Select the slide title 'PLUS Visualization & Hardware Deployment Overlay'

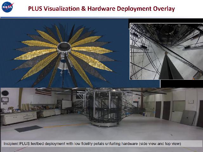pos(101,9)
